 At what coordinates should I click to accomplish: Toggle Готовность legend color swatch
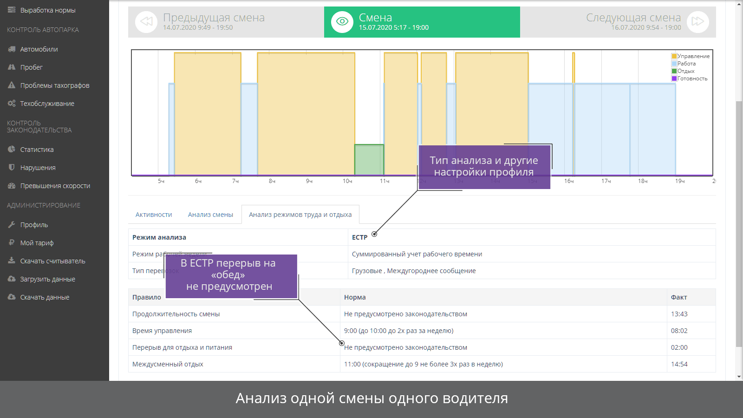[674, 78]
